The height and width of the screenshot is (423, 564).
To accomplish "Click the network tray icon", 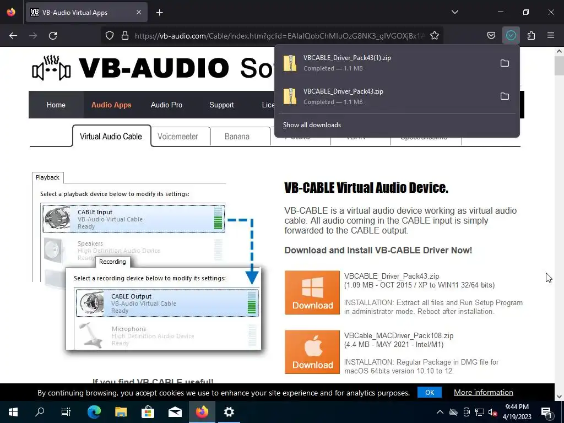I will [x=480, y=412].
